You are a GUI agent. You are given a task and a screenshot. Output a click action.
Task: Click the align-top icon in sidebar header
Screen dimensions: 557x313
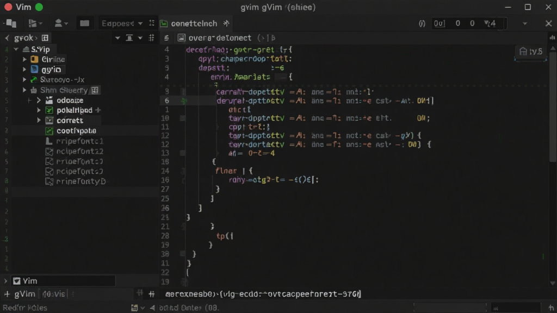point(129,38)
